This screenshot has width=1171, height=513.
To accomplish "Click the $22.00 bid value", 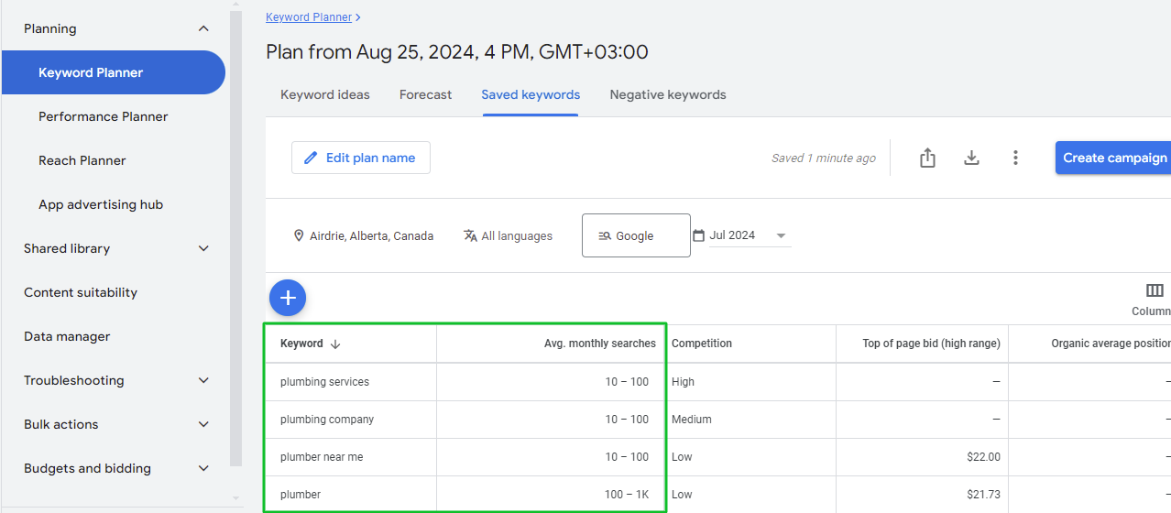I will 983,457.
